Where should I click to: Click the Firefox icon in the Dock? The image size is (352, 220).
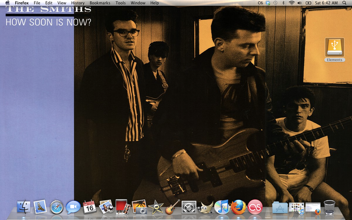pos(238,207)
